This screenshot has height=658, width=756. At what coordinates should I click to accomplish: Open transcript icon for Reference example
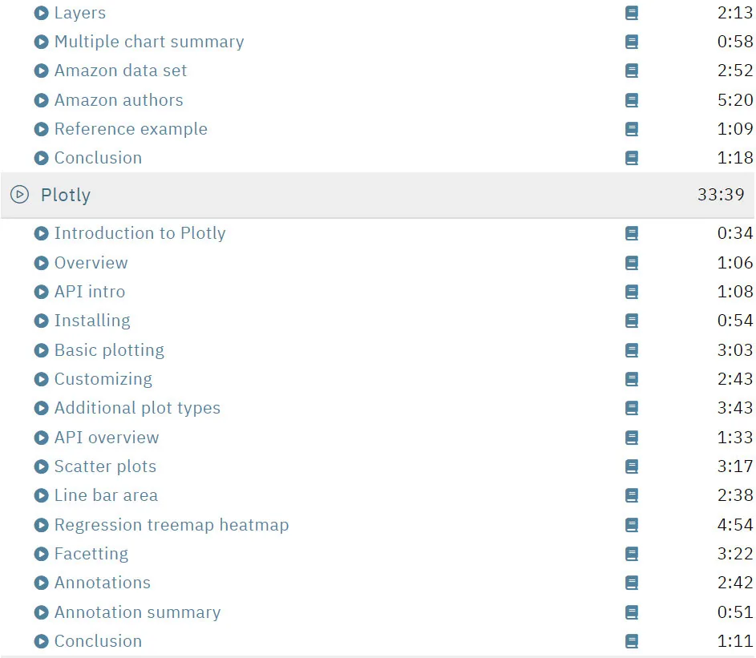click(x=632, y=129)
